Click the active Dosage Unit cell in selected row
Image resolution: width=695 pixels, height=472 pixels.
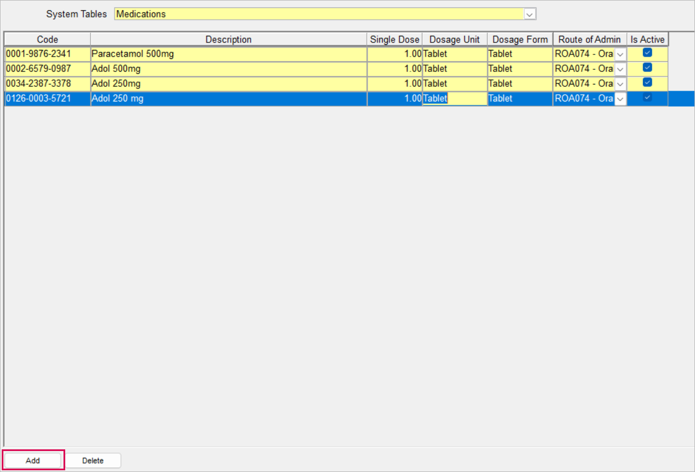coord(455,99)
